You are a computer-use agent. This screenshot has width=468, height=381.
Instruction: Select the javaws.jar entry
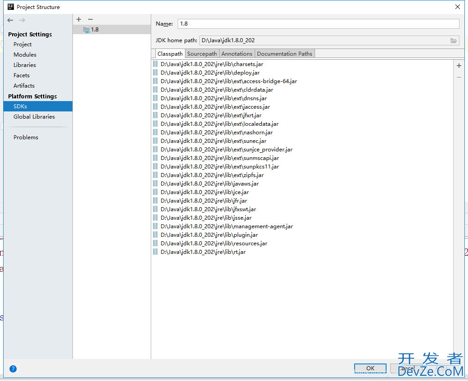210,184
